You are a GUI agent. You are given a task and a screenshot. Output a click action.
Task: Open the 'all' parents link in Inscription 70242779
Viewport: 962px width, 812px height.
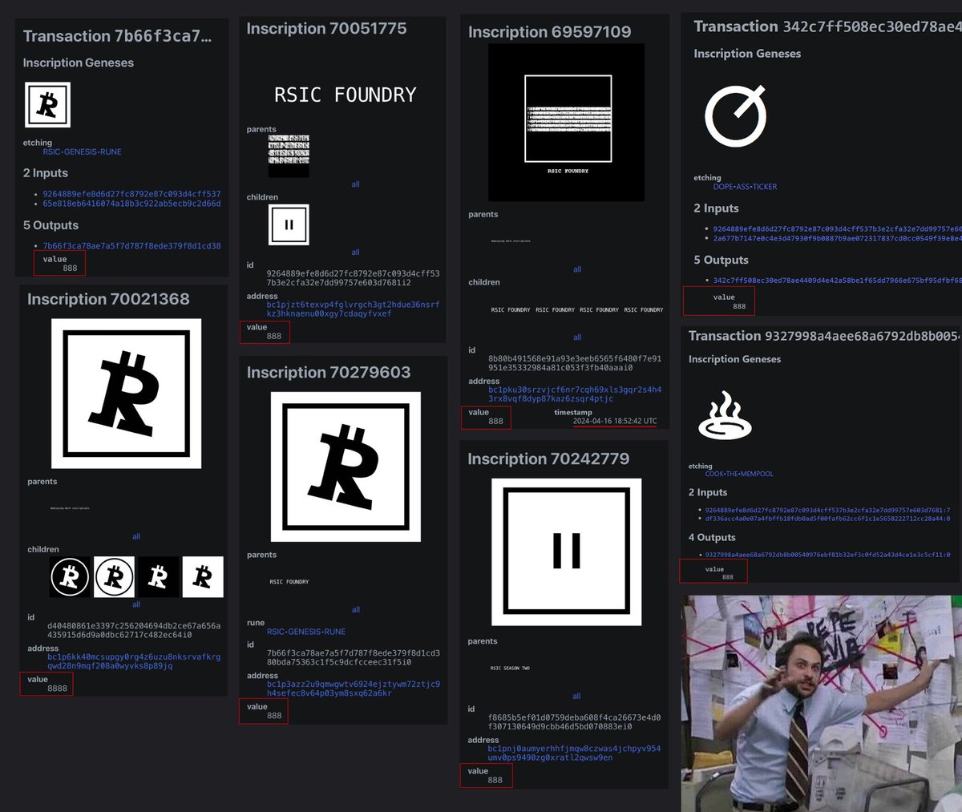click(x=576, y=696)
